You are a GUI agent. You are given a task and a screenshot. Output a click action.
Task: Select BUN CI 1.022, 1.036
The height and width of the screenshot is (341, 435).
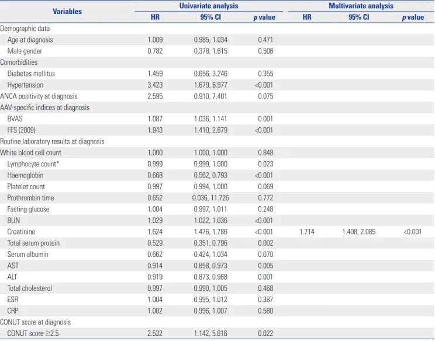coord(210,221)
